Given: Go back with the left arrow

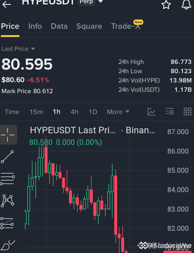Looking at the screenshot, I should tap(7, 5).
